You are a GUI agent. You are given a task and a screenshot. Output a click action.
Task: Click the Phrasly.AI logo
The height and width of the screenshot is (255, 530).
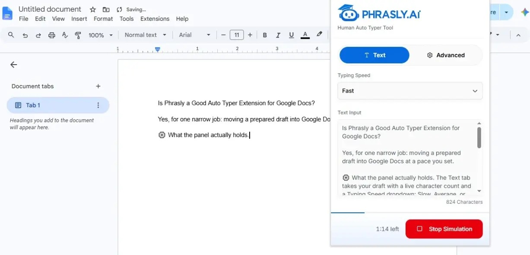[x=379, y=13]
